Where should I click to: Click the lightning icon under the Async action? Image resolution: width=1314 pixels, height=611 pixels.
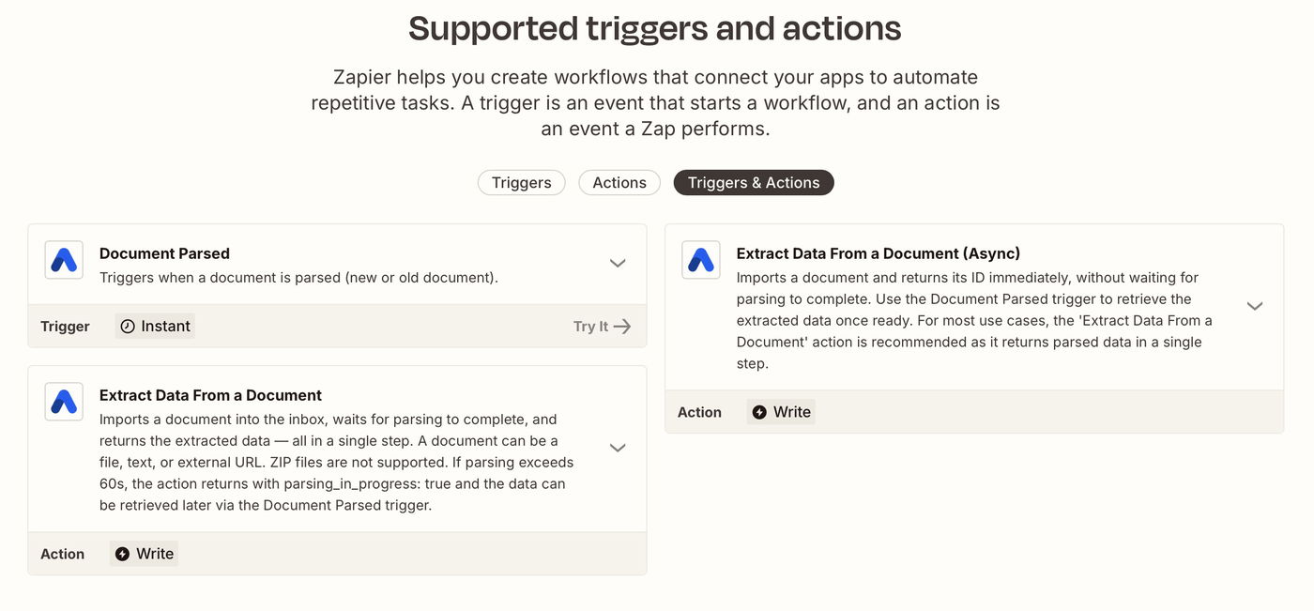[x=759, y=412]
